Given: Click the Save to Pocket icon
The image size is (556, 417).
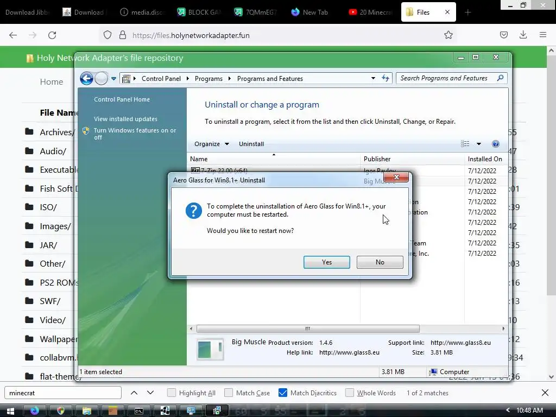Looking at the screenshot, I should (x=503, y=35).
